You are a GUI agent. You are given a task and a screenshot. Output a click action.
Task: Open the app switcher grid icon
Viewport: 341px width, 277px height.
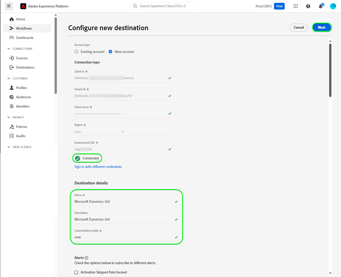[295, 6]
